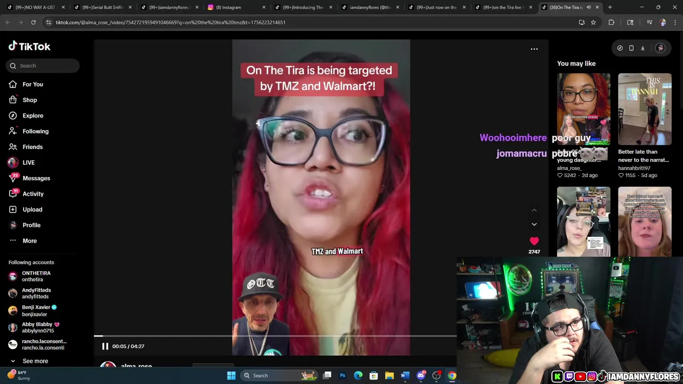683x384 pixels.
Task: Open the rancho.laconsent following account
Action: (x=37, y=345)
